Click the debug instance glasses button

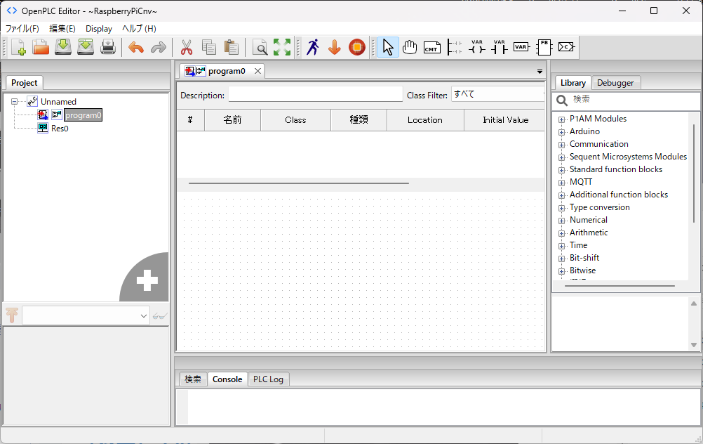click(160, 316)
